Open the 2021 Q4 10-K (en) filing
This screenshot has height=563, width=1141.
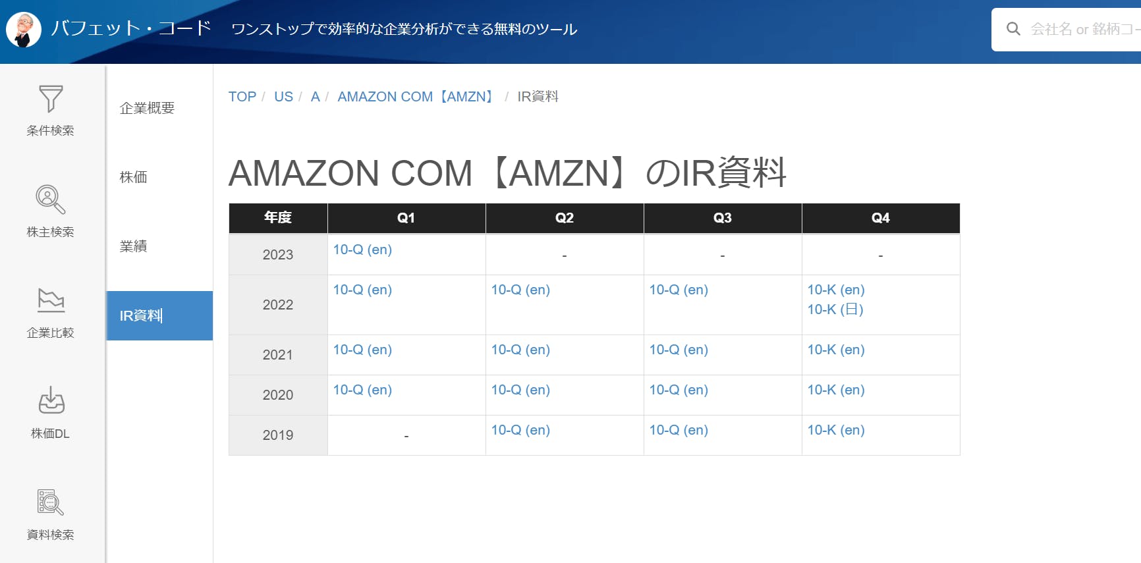click(x=836, y=350)
